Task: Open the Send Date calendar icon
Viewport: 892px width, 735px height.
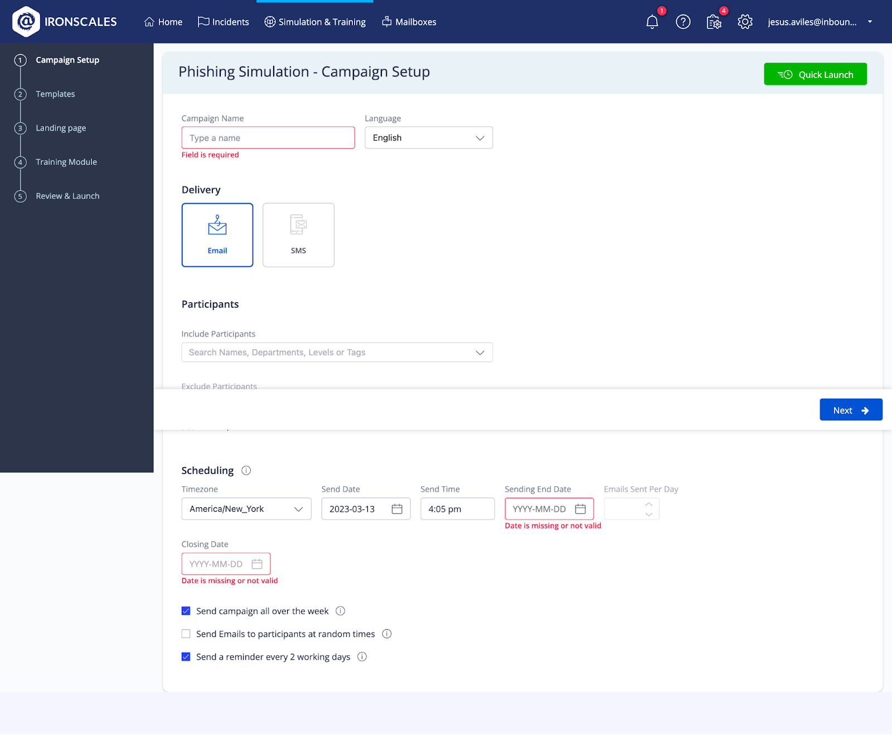Action: point(397,509)
